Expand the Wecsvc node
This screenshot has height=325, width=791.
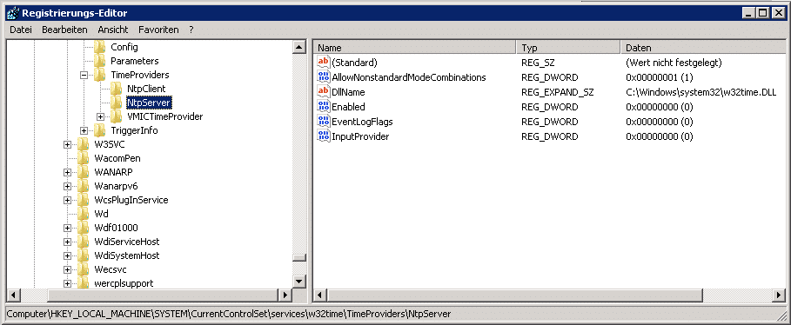(x=67, y=269)
